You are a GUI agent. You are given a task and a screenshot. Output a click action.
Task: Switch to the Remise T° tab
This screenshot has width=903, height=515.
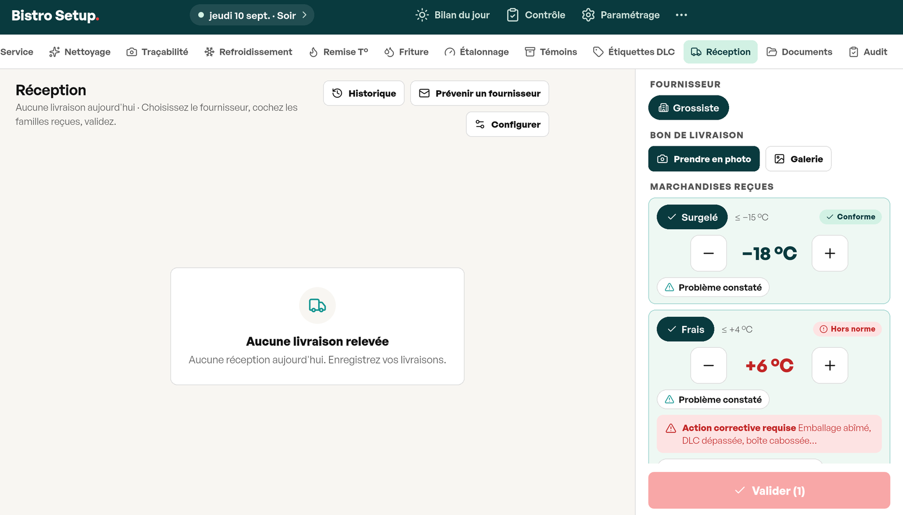coord(339,52)
